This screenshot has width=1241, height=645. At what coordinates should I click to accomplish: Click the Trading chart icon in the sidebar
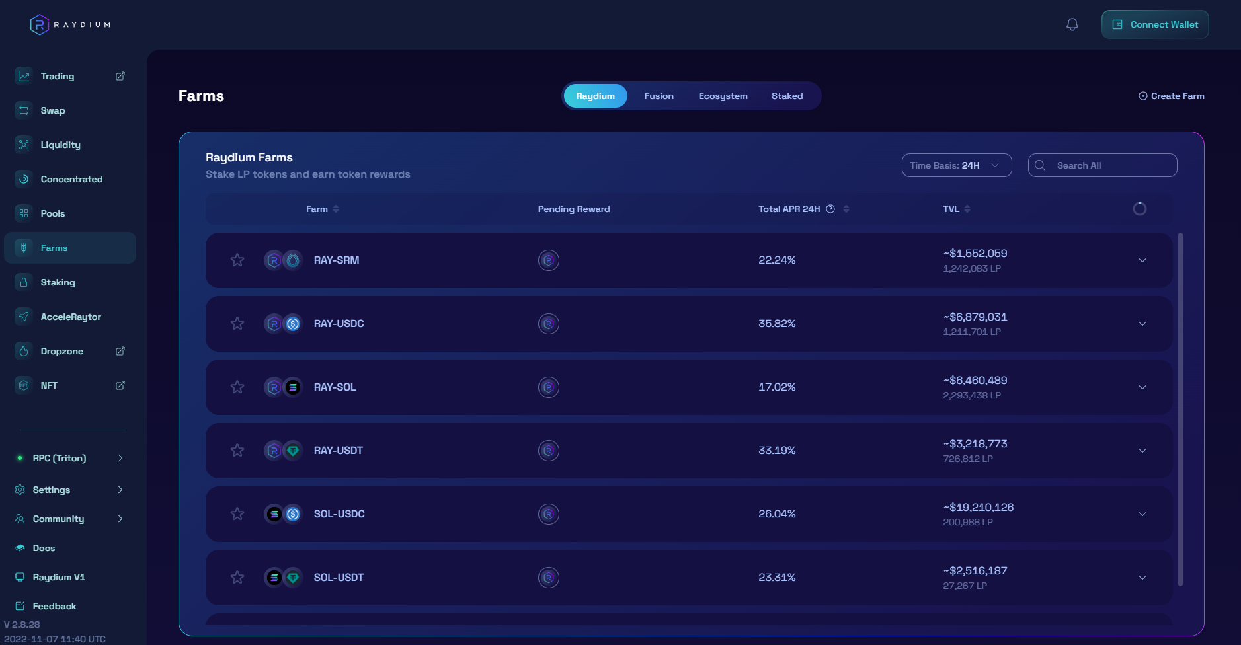tap(24, 76)
